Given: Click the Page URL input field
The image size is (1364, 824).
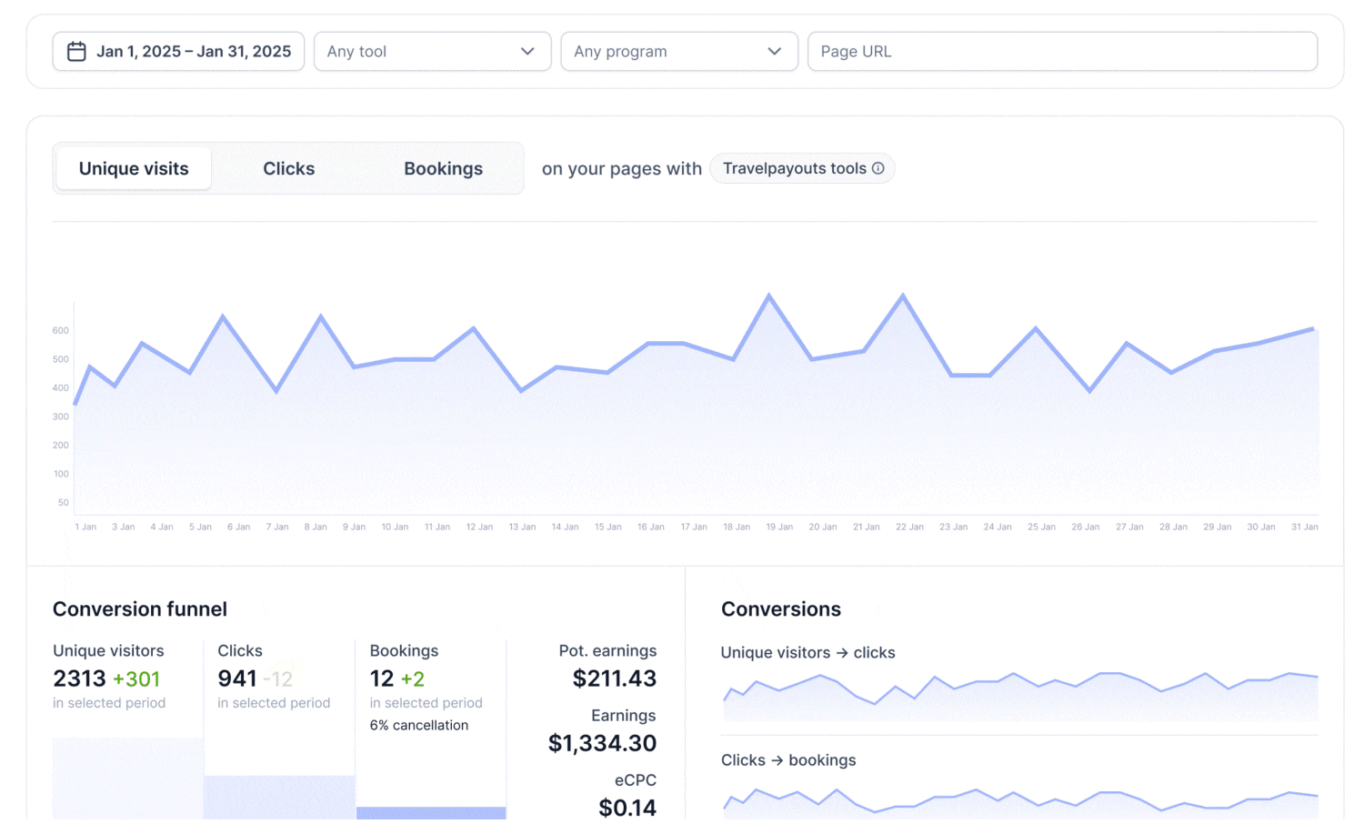Looking at the screenshot, I should (x=1061, y=51).
